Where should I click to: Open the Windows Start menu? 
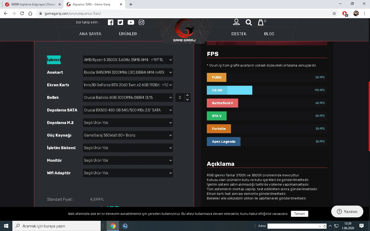pyautogui.click(x=6, y=226)
